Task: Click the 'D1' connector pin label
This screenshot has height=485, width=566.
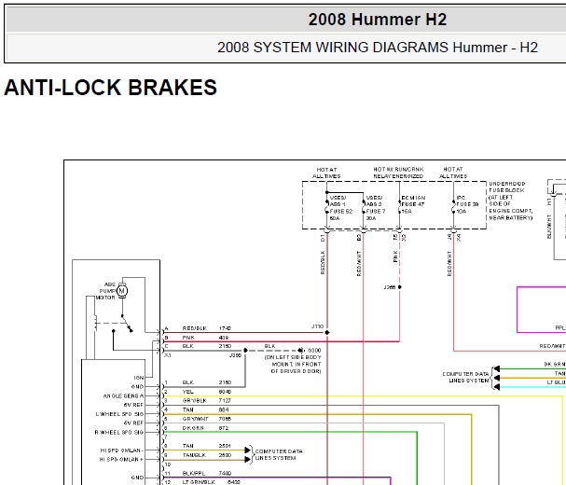Action: [323, 238]
